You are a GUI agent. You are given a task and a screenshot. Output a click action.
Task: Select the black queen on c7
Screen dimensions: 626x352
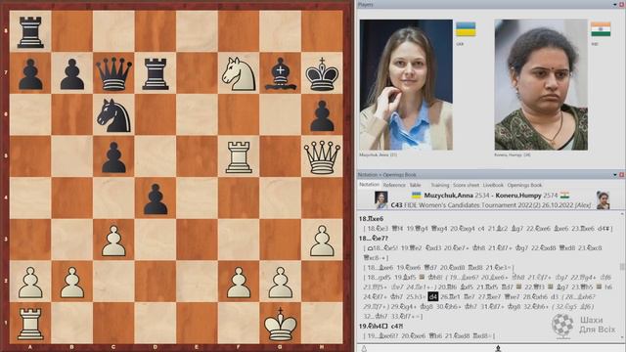click(113, 73)
